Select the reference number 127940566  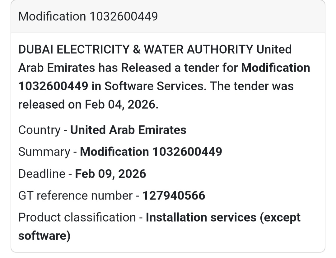click(x=174, y=195)
